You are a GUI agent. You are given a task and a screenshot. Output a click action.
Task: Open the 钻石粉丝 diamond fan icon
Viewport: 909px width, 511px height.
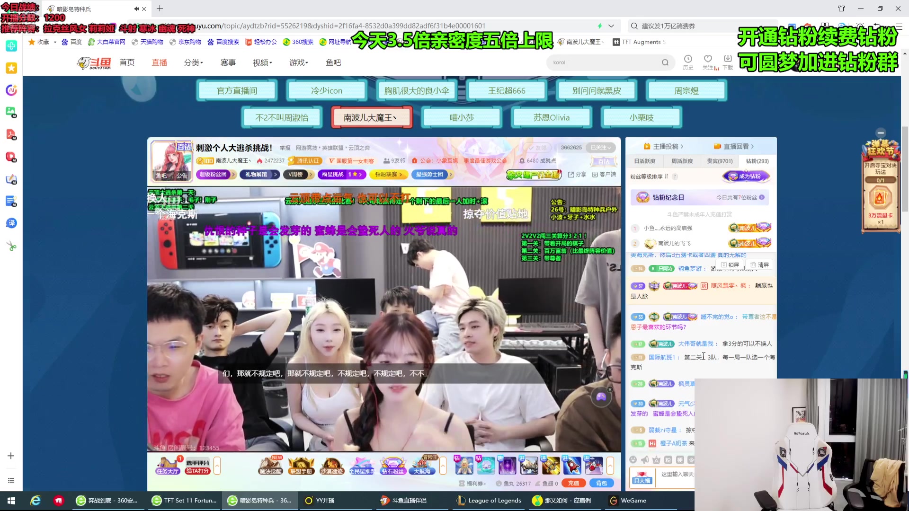(x=392, y=466)
